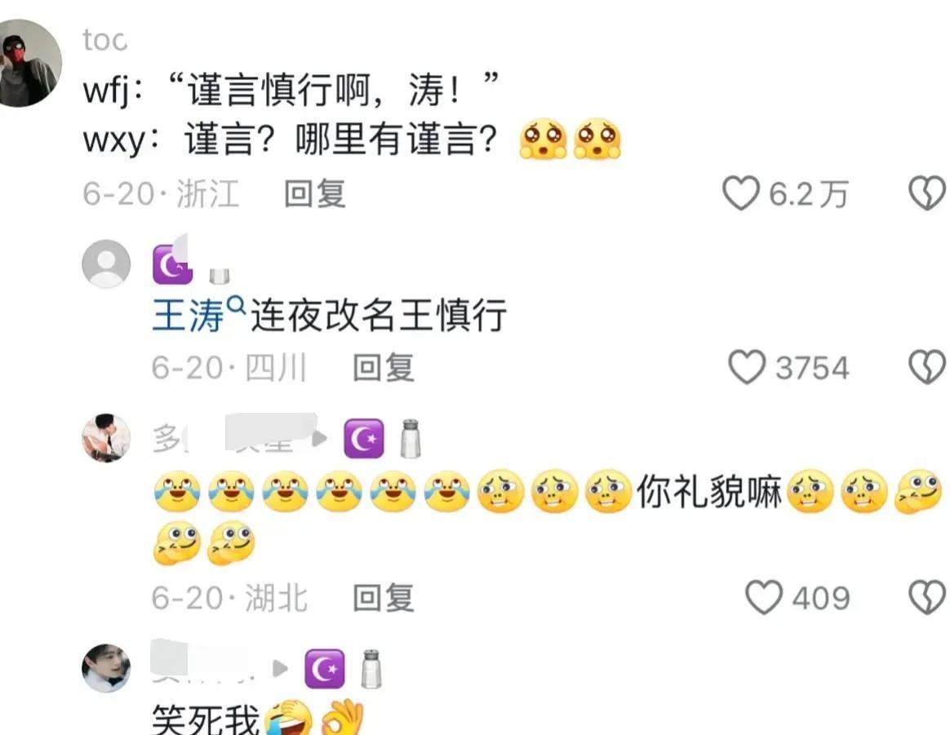The width and height of the screenshot is (950, 735).
Task: Dislike the top comment via broken heart
Action: [927, 193]
